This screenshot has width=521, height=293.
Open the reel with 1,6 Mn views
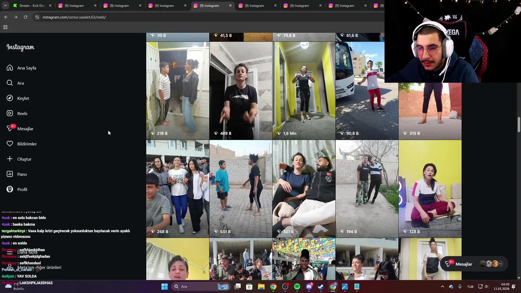pos(304,90)
